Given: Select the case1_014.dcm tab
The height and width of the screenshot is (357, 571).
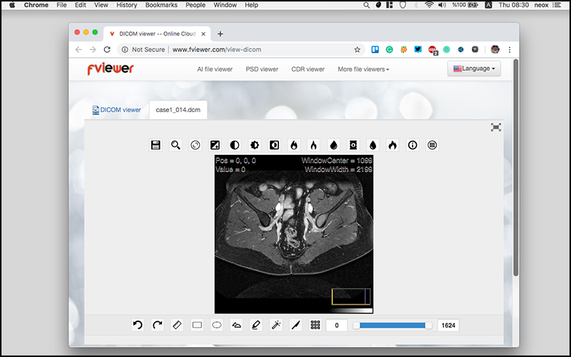Looking at the screenshot, I should [x=178, y=110].
